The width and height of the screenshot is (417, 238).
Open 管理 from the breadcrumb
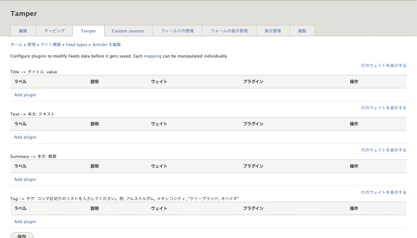point(32,44)
